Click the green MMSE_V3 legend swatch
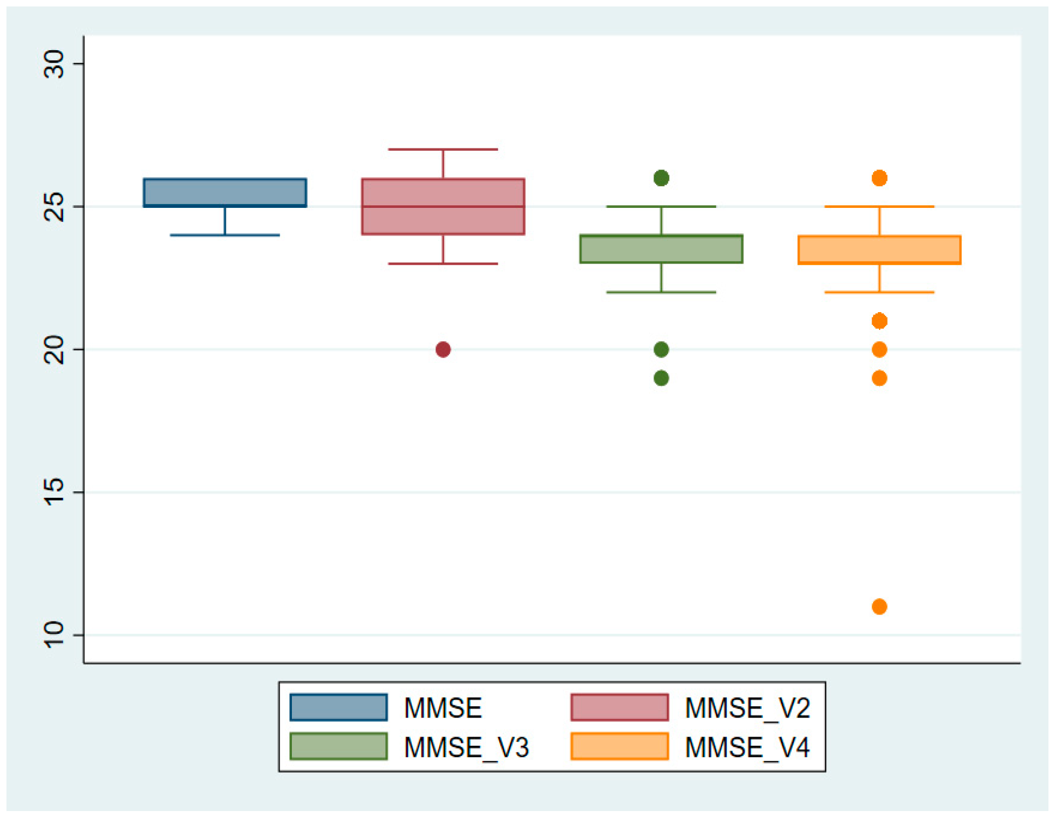This screenshot has width=1056, height=817. tap(338, 746)
